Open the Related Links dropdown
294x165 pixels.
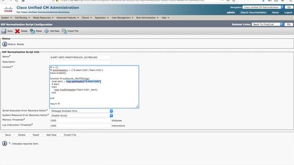tap(267, 24)
